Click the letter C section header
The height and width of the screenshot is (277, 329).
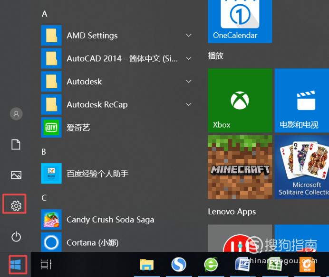[x=44, y=198]
